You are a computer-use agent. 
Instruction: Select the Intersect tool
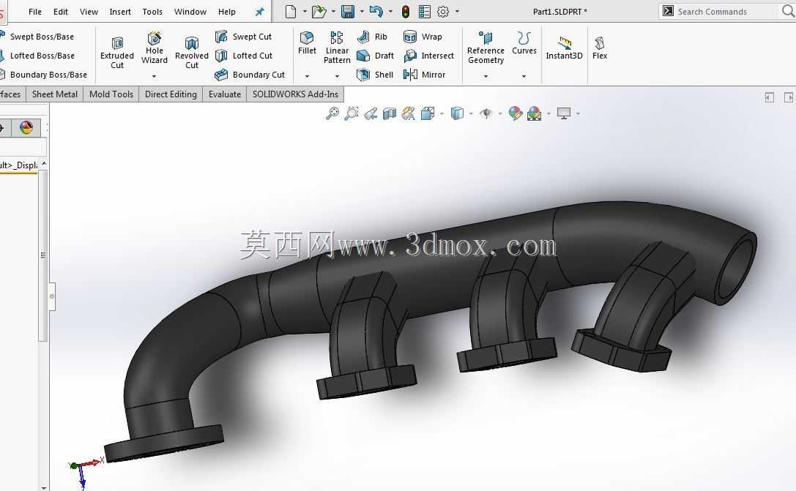[x=428, y=56]
